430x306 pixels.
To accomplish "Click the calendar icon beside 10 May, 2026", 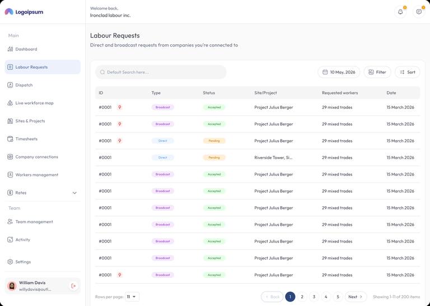I will (x=325, y=72).
